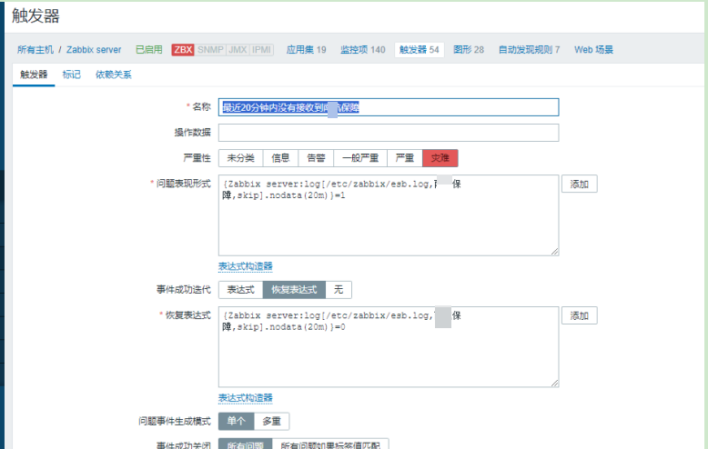Select 无 for 事件成功迭代
Viewport: 708px width, 449px height.
(339, 290)
